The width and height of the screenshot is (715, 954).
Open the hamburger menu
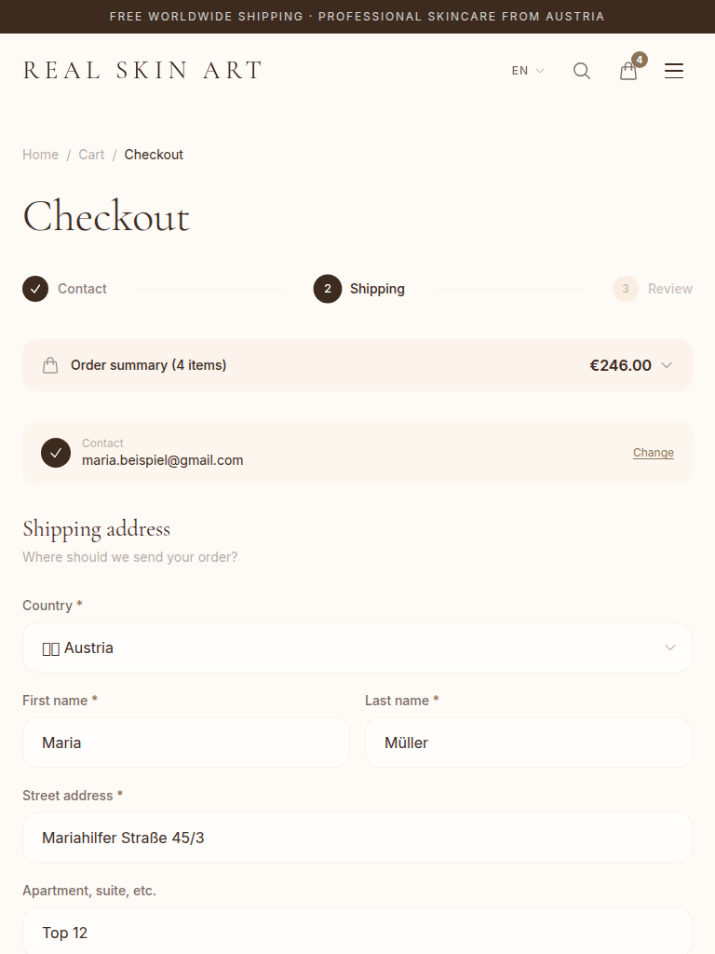point(674,71)
